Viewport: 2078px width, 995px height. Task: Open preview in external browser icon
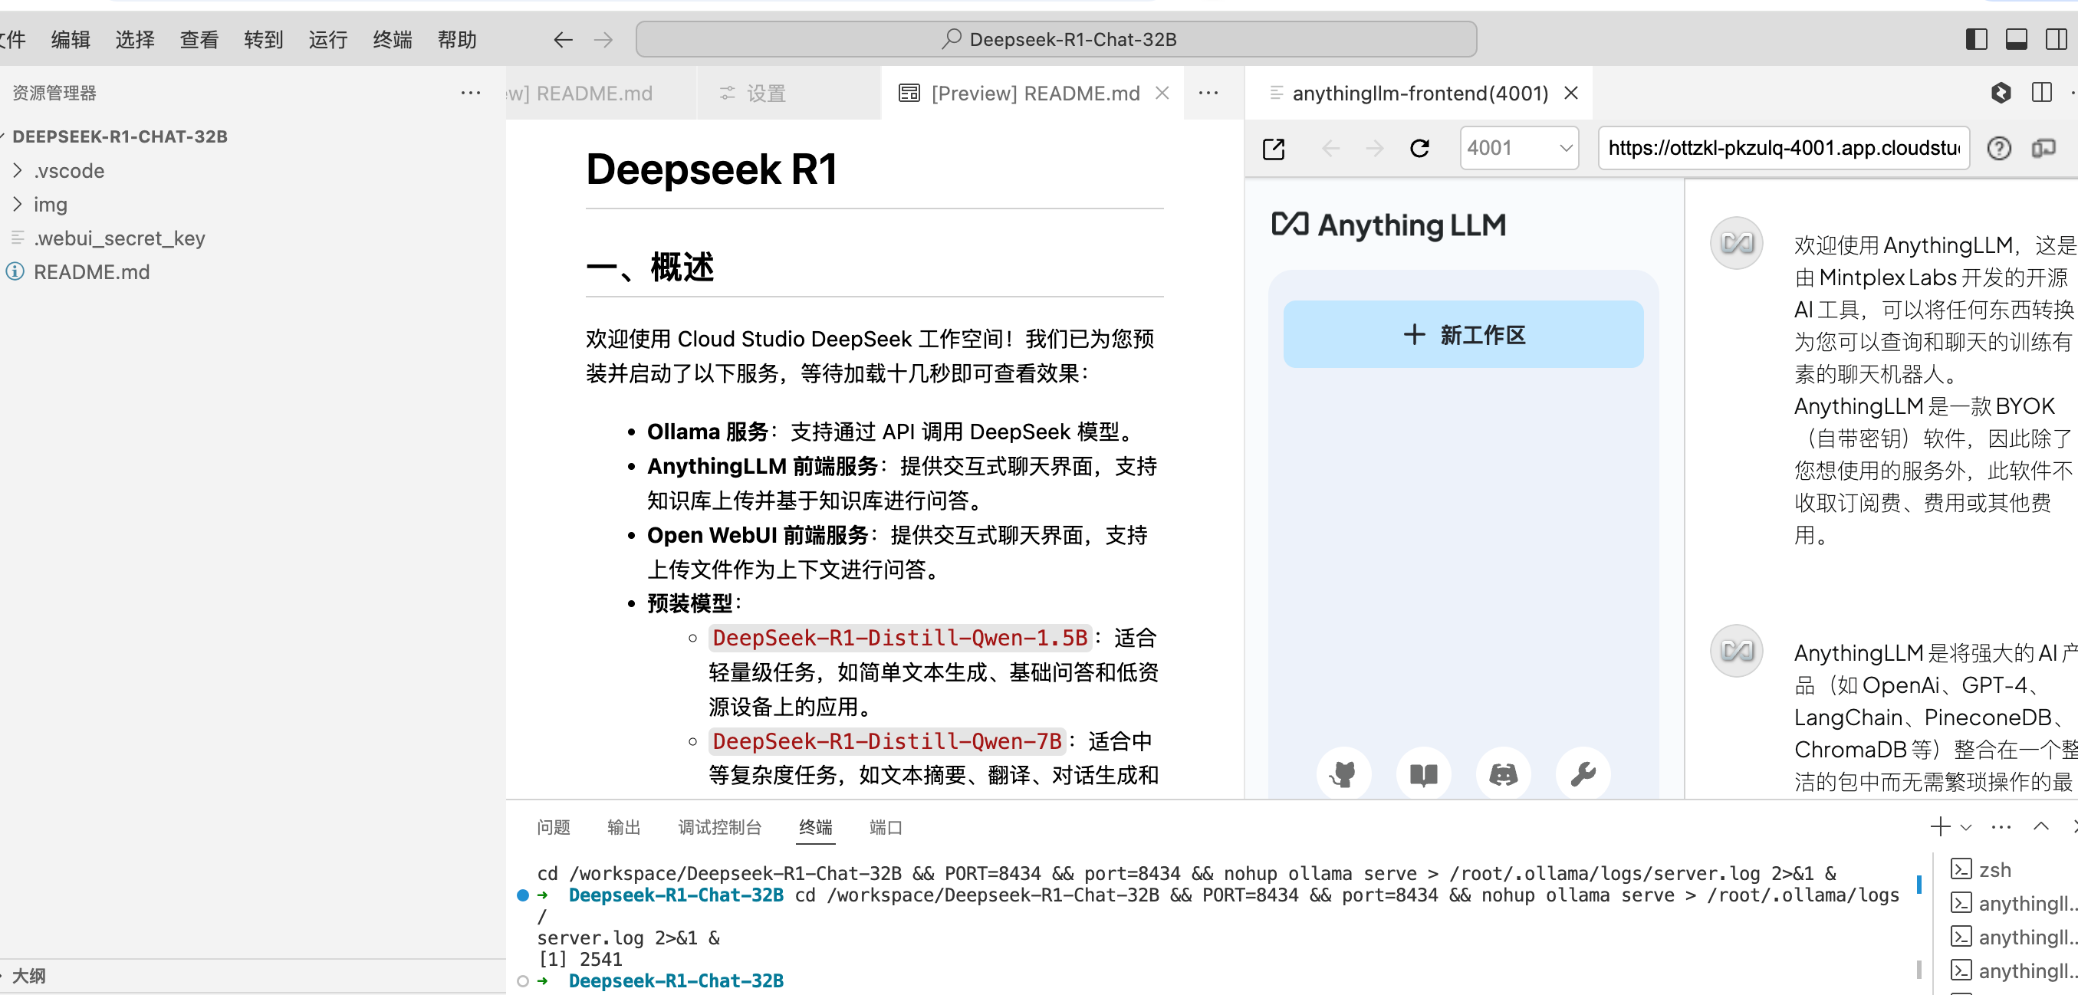tap(1274, 149)
